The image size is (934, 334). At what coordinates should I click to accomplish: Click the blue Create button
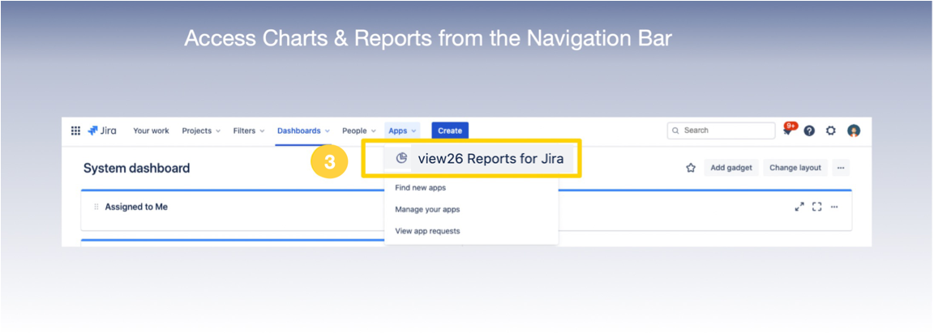pyautogui.click(x=450, y=131)
